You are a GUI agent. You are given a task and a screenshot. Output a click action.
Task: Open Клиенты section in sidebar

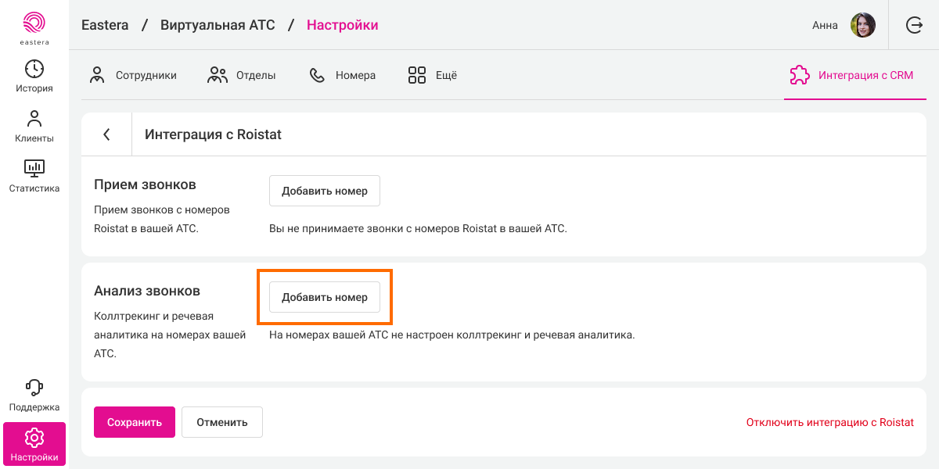34,127
